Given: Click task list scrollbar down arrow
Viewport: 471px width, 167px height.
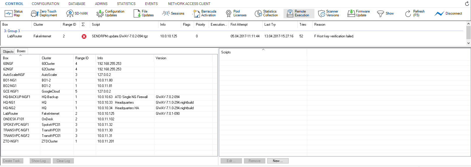Looking at the screenshot, I should click(469, 43).
